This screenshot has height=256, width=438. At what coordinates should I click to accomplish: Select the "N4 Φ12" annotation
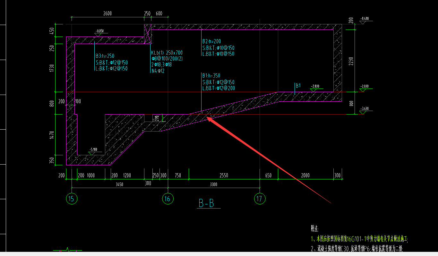(x=158, y=71)
